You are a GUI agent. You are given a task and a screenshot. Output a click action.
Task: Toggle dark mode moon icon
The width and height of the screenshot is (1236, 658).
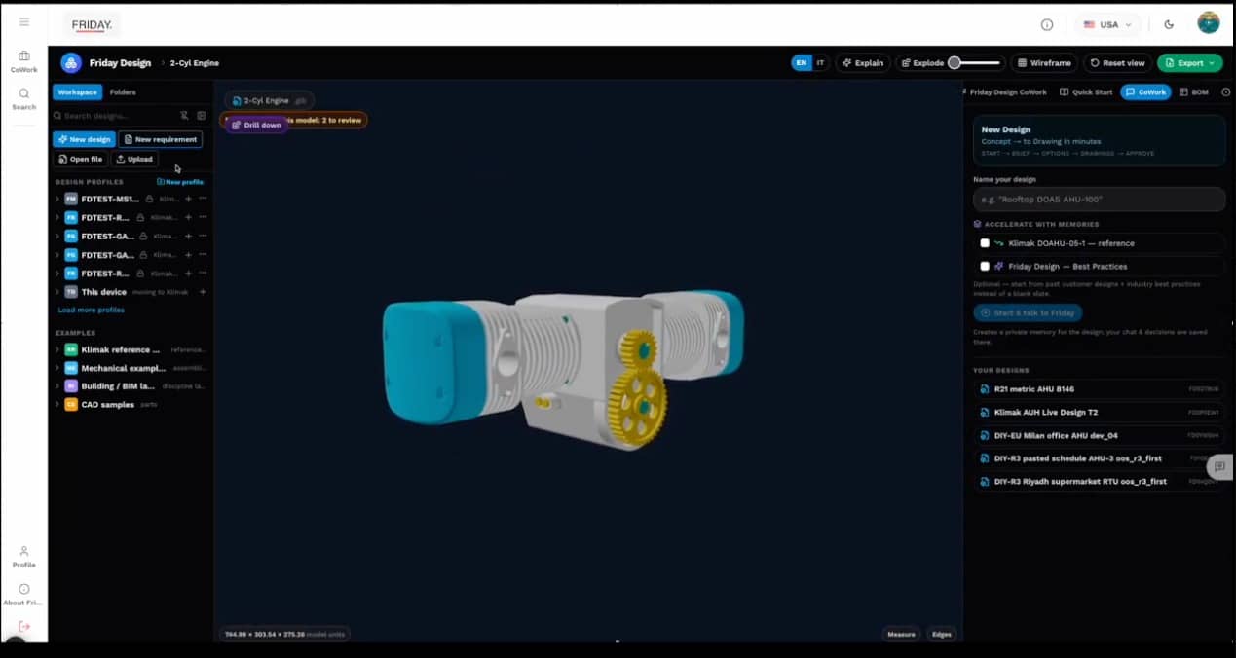click(1169, 24)
